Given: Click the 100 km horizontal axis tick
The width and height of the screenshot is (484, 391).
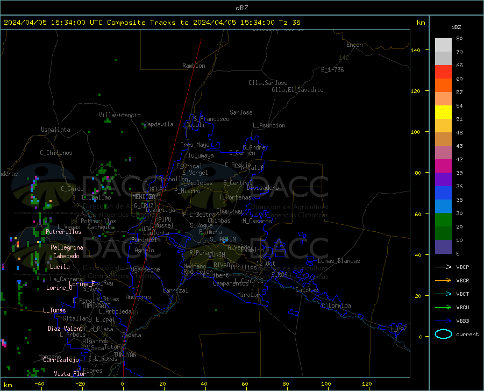Looking at the screenshot, I should 326,384.
